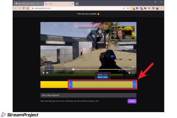Click the clips.twitch.tv address bar
The height and width of the screenshot is (118, 177).
77,8
